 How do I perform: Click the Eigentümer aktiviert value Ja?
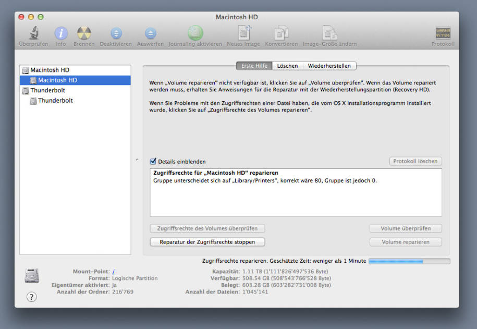[x=114, y=285]
